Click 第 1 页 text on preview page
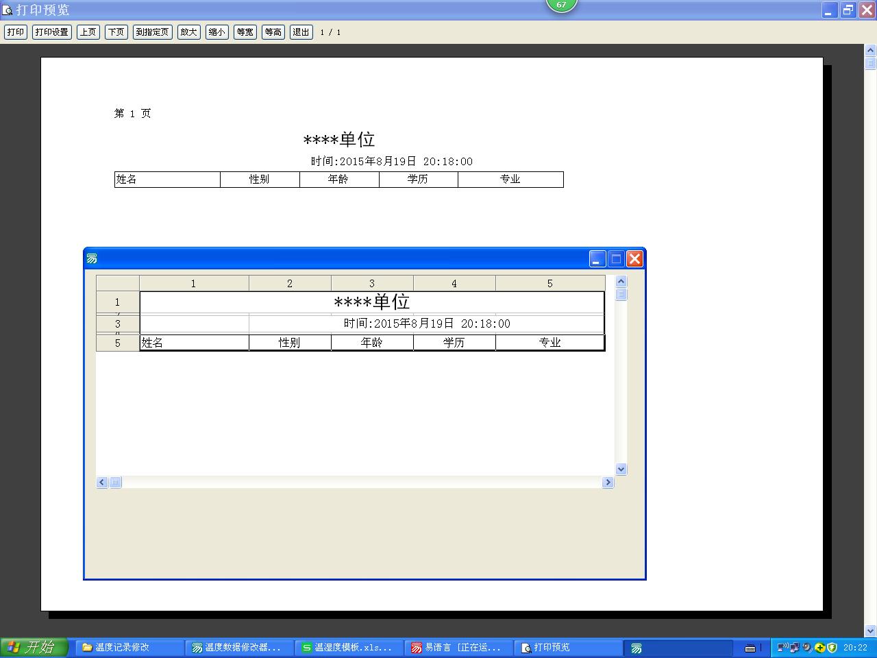Image resolution: width=877 pixels, height=658 pixels. pos(132,114)
